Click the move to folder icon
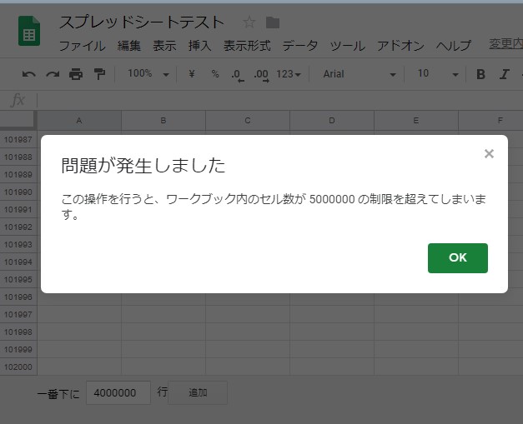The image size is (523, 424). coord(273,22)
